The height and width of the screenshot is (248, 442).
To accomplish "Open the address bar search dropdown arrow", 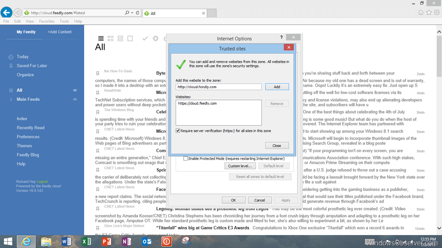I will tap(132, 13).
